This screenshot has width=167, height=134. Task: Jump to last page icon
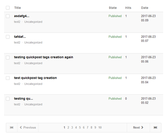[x=155, y=128]
